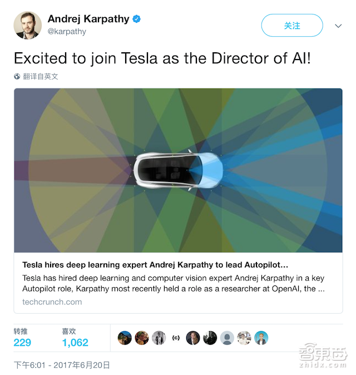Image resolution: width=356 pixels, height=375 pixels.
Task: Visit the techcrunch.com source link
Action: (52, 302)
